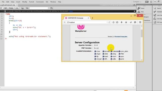The image size is (162, 91).
Task: Expand the Compact workspace dropdown
Action: tap(137, 2)
